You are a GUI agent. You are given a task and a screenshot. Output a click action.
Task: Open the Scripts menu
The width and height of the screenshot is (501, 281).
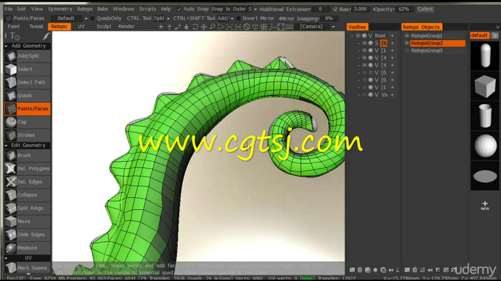[x=147, y=9]
